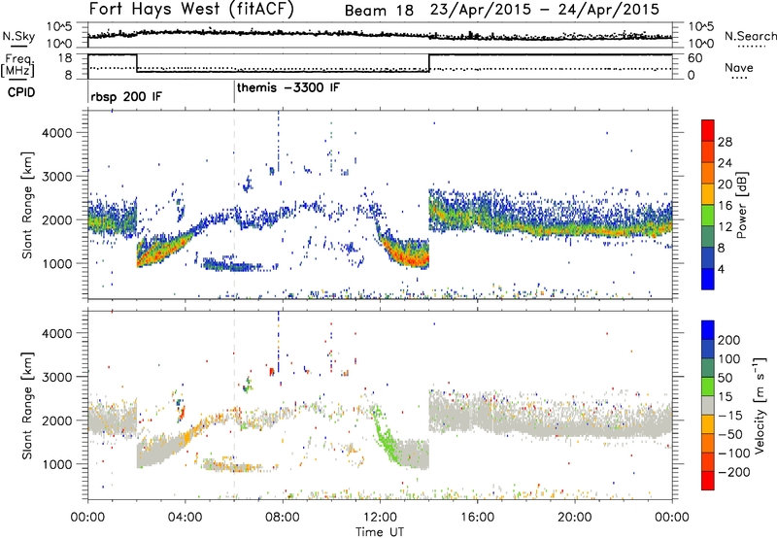Click '3000' on the power panel axis

(x=56, y=177)
